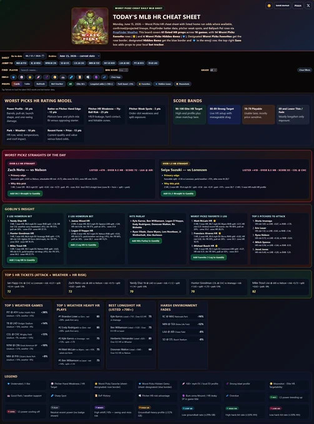Image resolution: width=314 pixels, height=424 pixels.
Task: Toggle the rocket 100+ mph EV emoji filter
Action: (38, 77)
